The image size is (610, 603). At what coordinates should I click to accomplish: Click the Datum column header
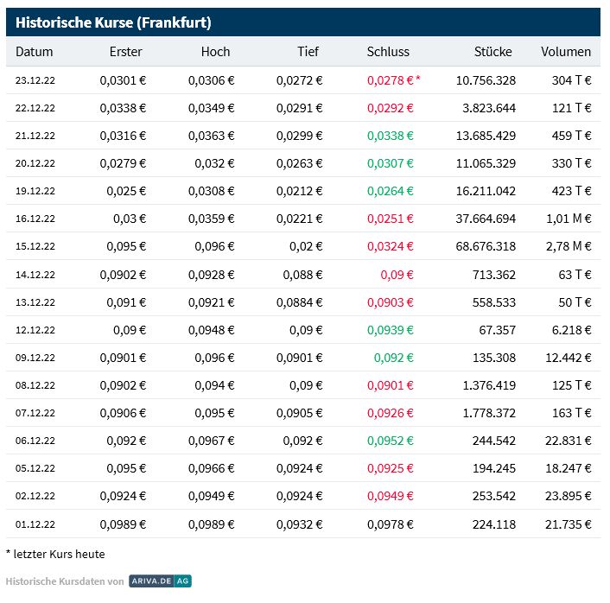(x=34, y=52)
